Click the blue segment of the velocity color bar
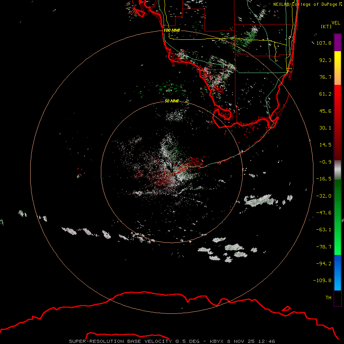 [338, 273]
